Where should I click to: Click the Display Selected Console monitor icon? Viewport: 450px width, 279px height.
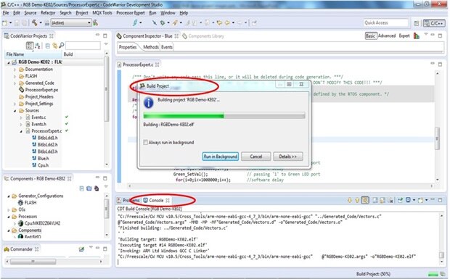(x=408, y=200)
